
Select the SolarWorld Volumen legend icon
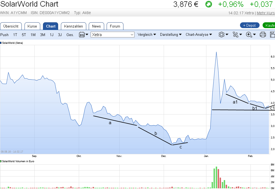(2, 161)
